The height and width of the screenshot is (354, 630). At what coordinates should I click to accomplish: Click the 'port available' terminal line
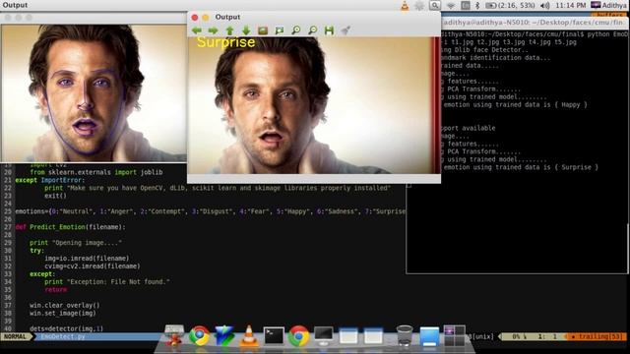pos(469,128)
